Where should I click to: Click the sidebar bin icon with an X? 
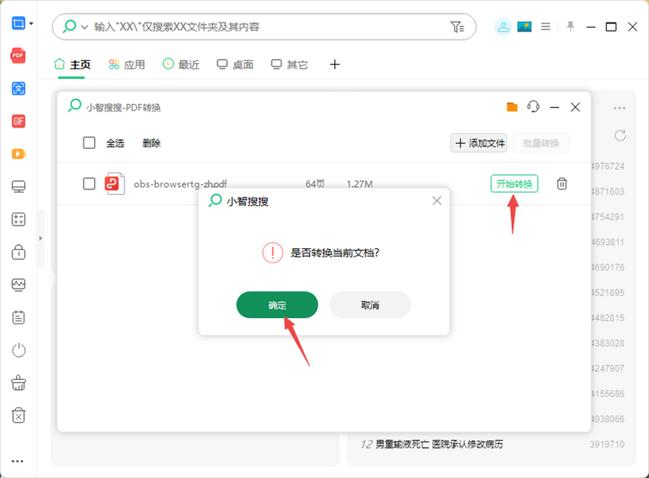[19, 415]
